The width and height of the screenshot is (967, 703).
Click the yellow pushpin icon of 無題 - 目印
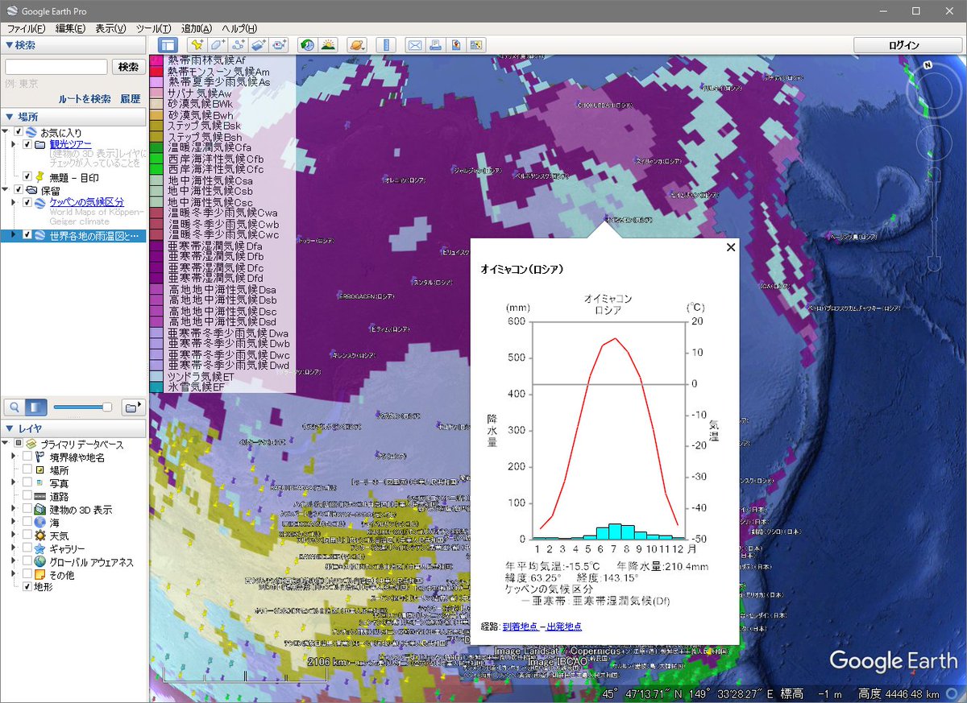[x=40, y=176]
